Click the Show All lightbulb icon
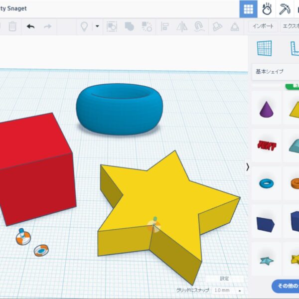The image size is (299, 299). click(84, 26)
